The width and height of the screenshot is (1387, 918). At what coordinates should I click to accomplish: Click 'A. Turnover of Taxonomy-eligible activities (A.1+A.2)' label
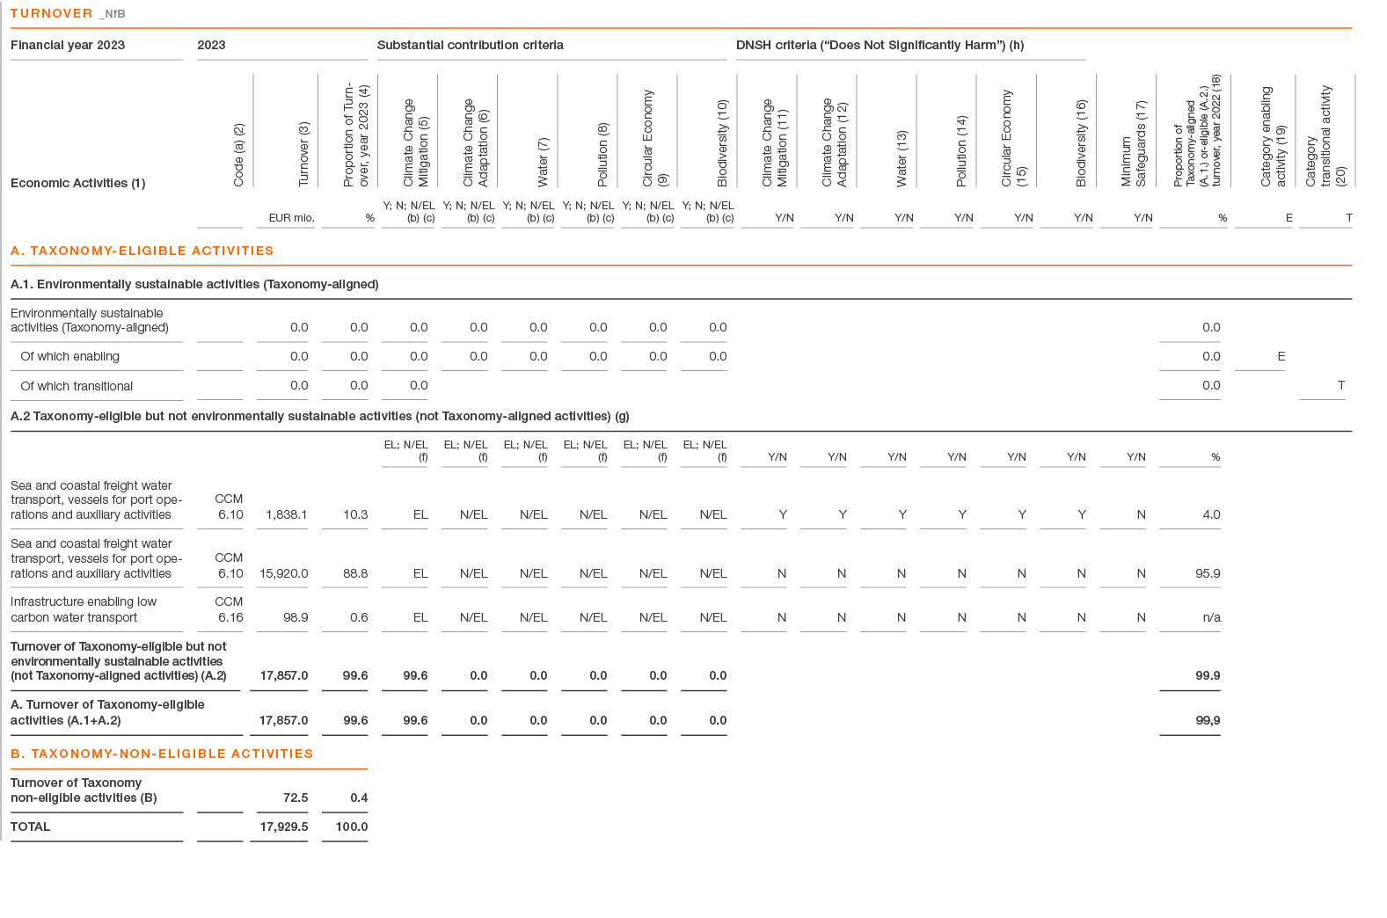107,712
